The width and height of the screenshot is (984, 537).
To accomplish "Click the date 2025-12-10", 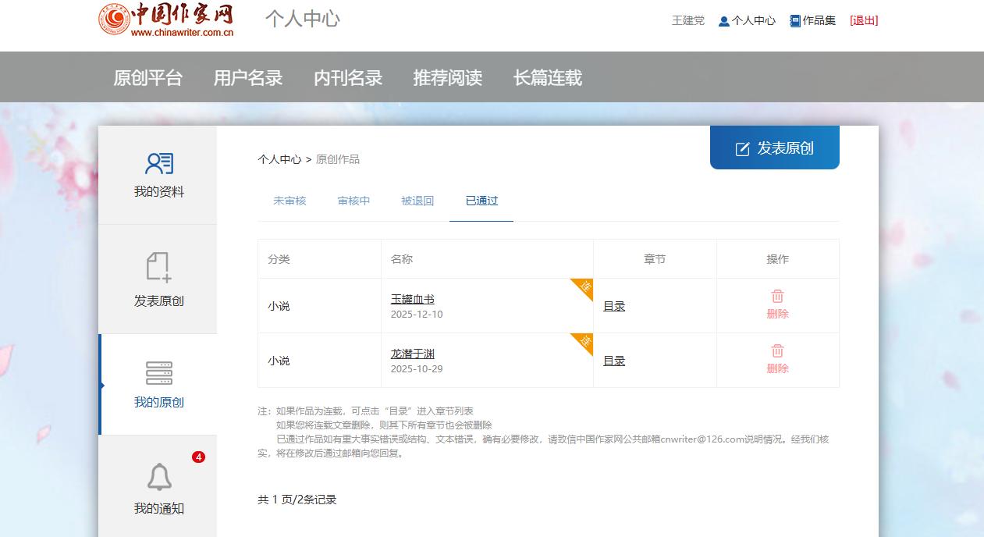I will [x=417, y=315].
